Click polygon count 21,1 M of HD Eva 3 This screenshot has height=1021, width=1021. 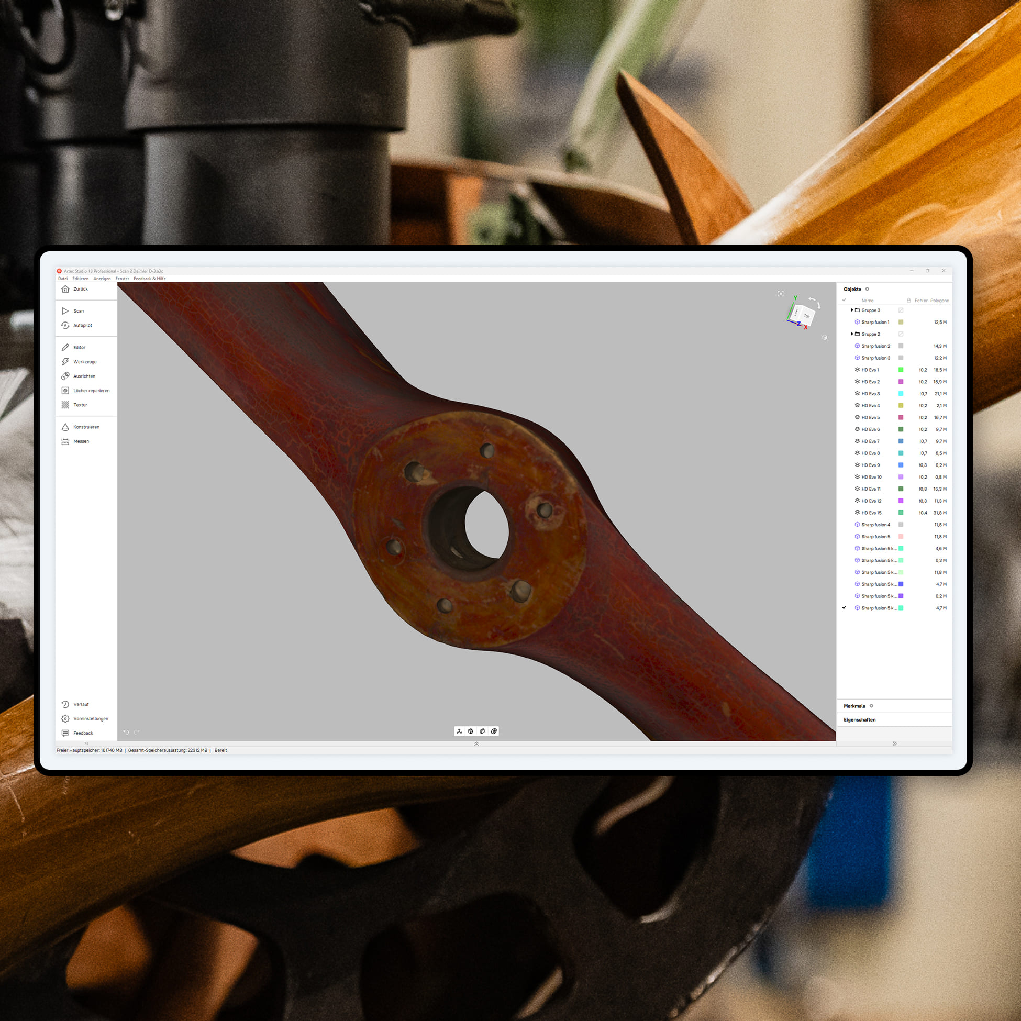(x=941, y=394)
